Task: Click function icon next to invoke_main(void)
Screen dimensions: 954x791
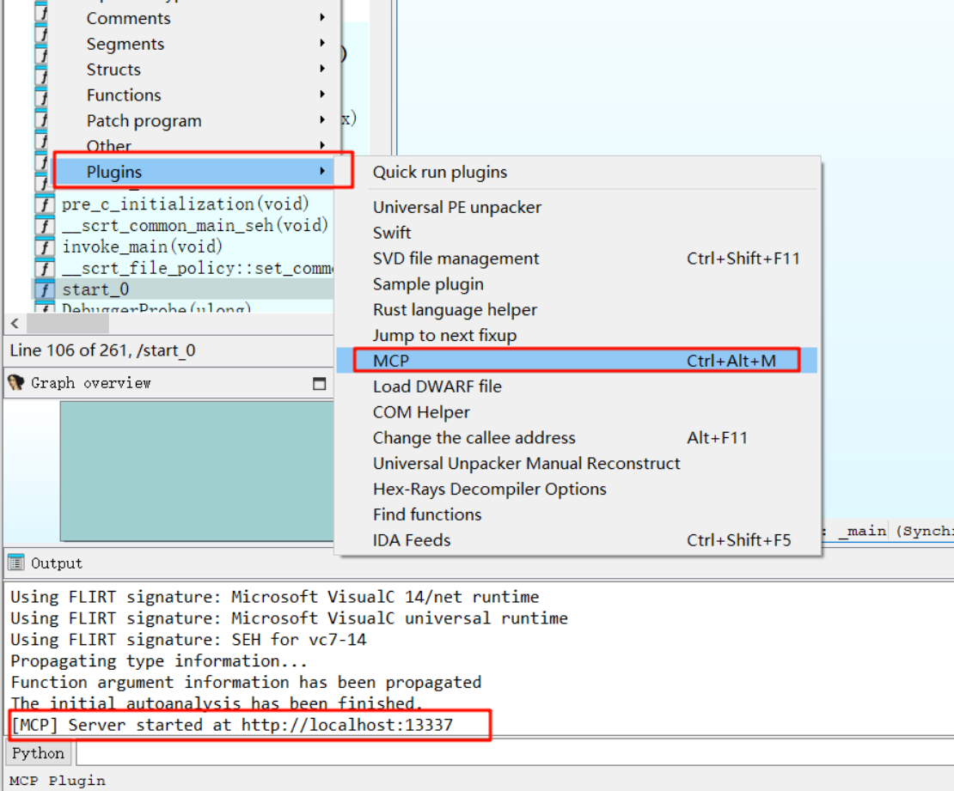Action: pyautogui.click(x=44, y=247)
